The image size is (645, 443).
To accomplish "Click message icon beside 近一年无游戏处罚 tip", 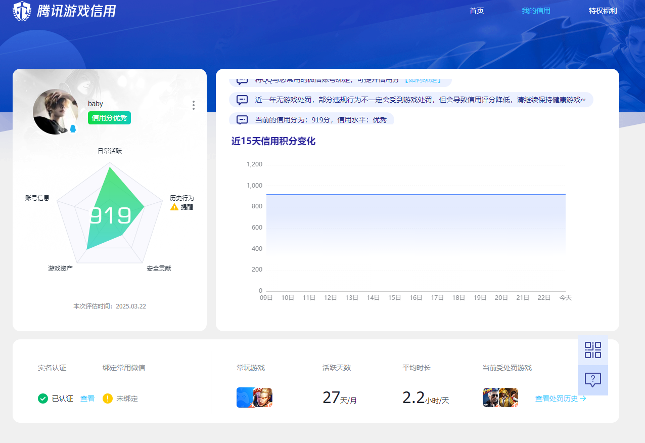I will [242, 100].
